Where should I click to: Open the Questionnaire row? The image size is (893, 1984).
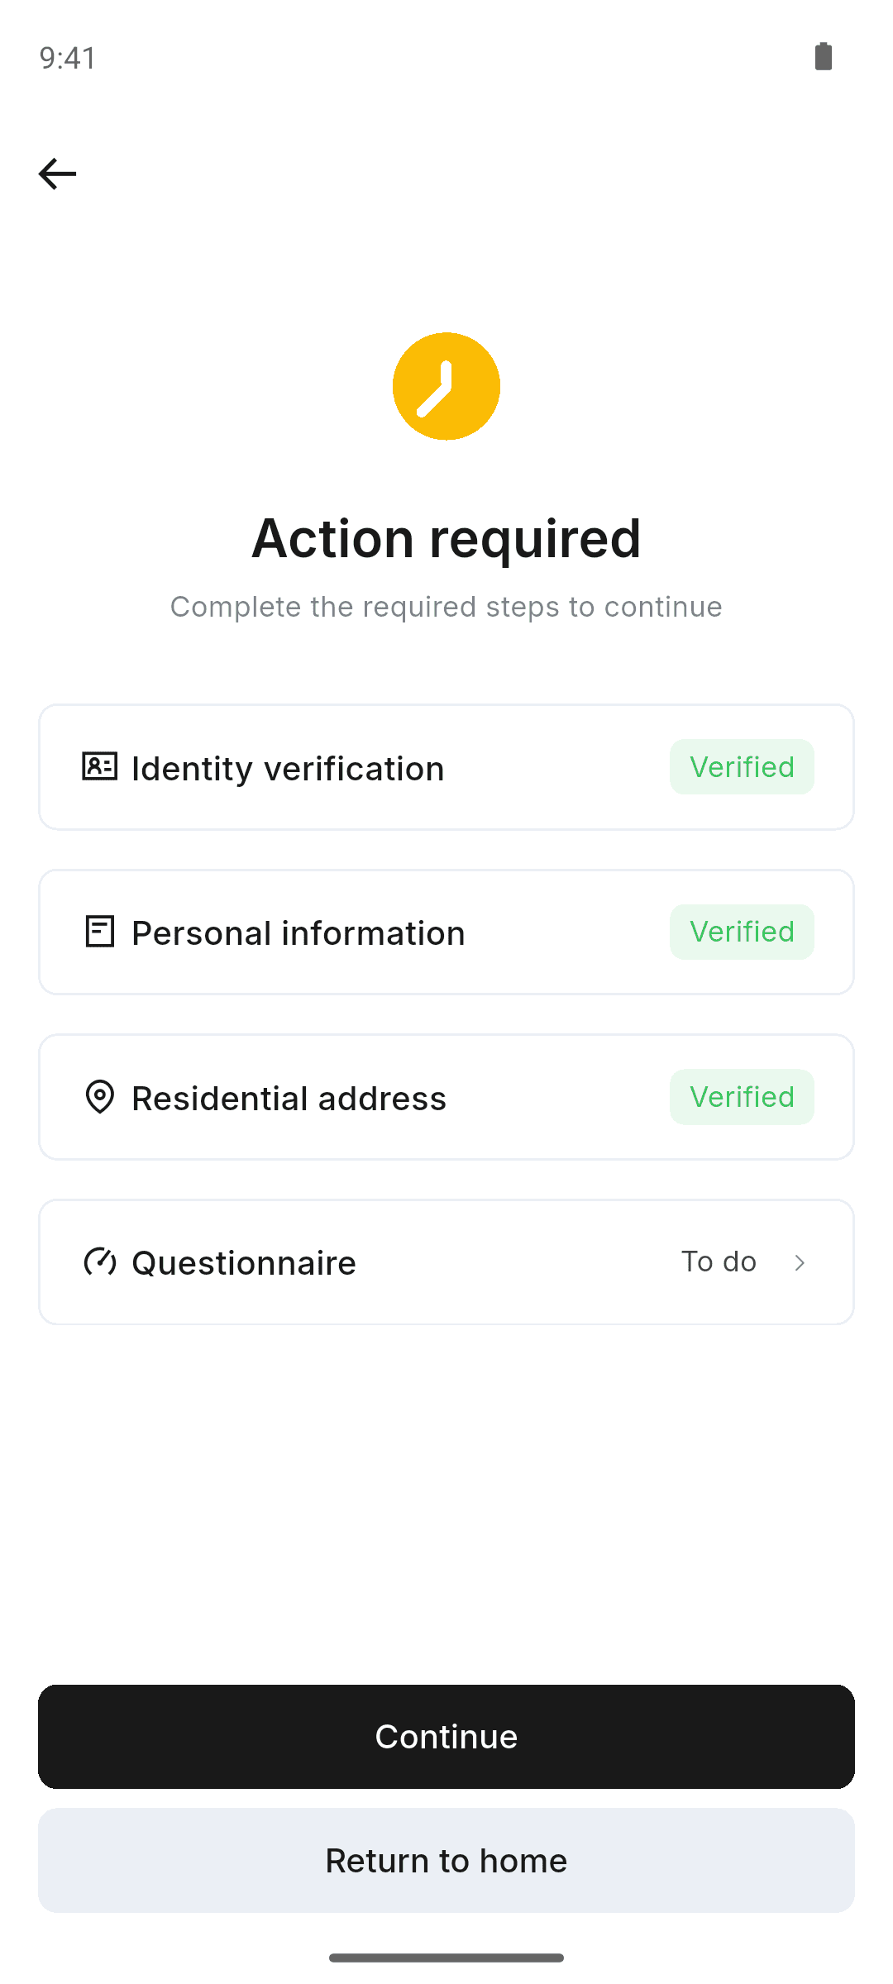[446, 1262]
